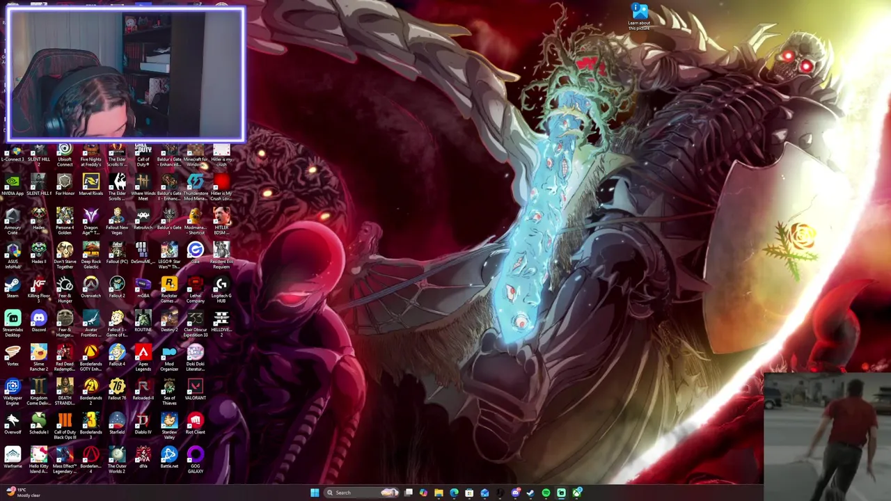Select the GOG GALAXY desktop icon
Viewport: 891px width, 501px height.
point(195,461)
